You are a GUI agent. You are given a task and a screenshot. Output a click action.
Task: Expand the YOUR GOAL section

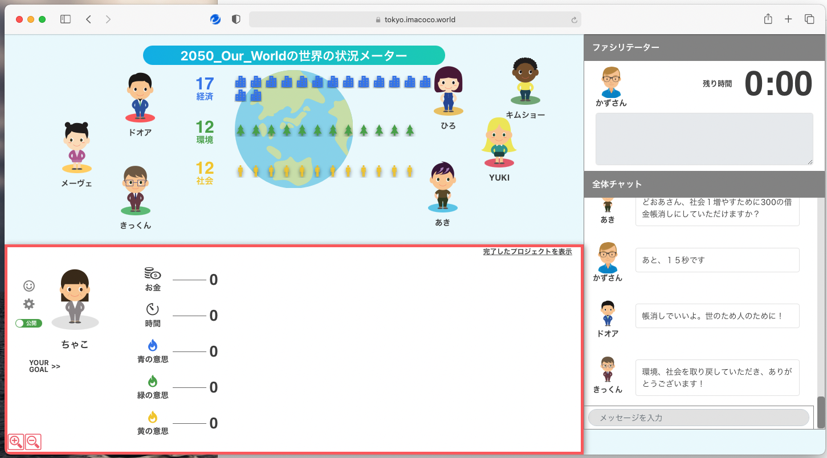click(44, 366)
